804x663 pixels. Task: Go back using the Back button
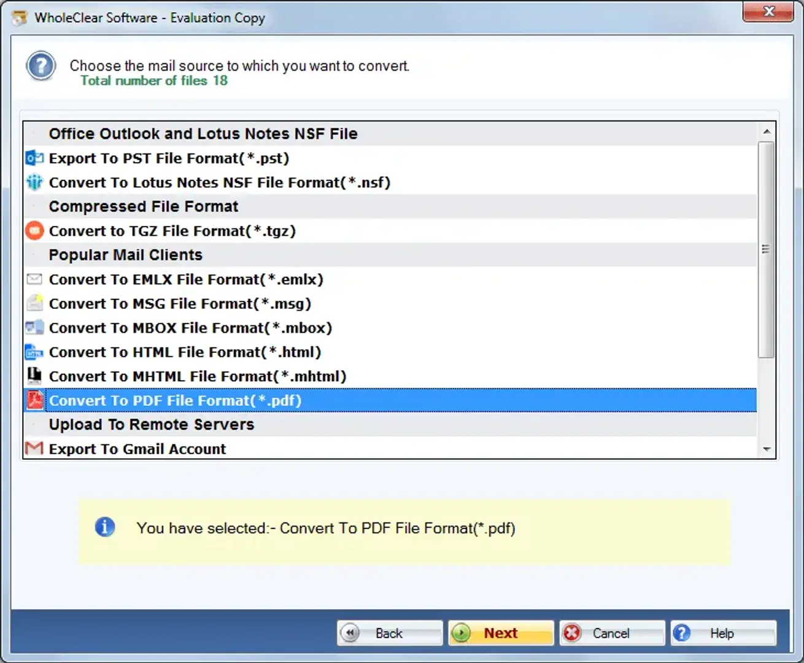point(389,633)
